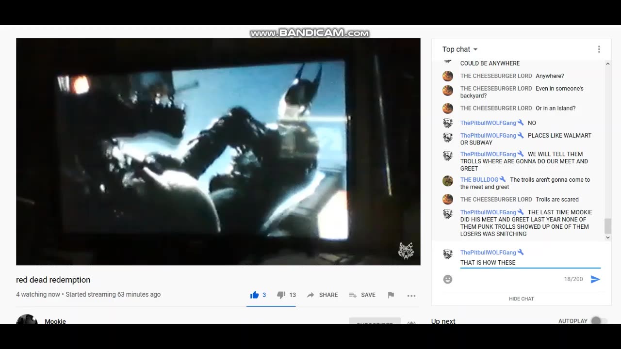The width and height of the screenshot is (621, 349).
Task: Focus the chat message input field
Action: click(530, 263)
